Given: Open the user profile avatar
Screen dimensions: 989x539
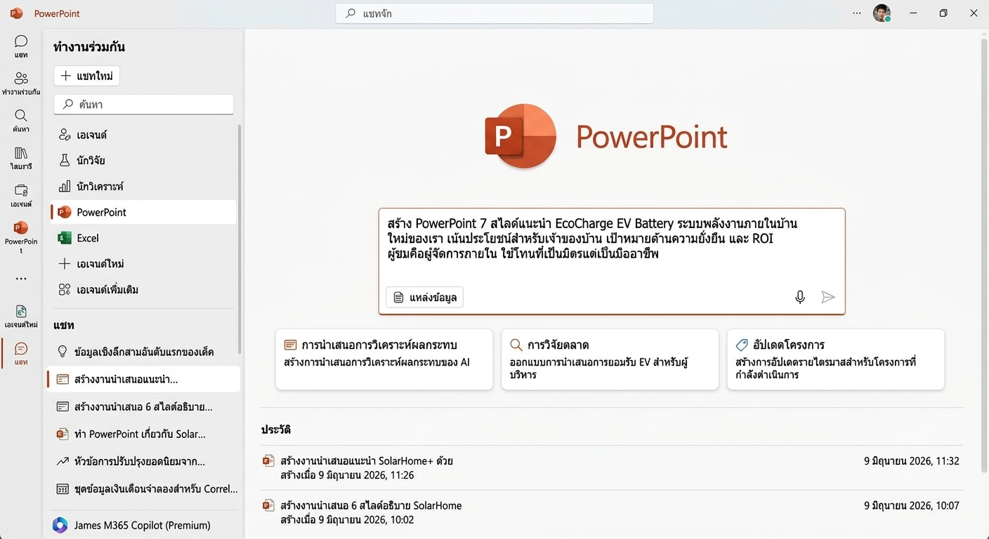Looking at the screenshot, I should coord(882,13).
